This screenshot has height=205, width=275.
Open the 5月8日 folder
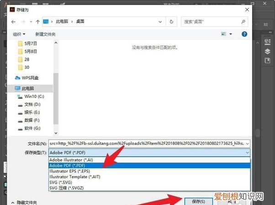[x=28, y=51]
